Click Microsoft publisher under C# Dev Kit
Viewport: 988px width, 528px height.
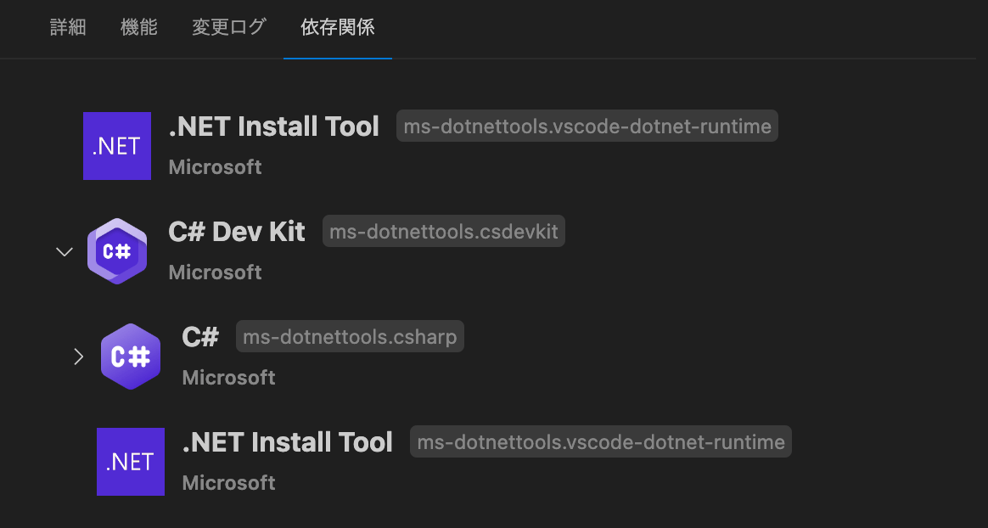pos(216,272)
